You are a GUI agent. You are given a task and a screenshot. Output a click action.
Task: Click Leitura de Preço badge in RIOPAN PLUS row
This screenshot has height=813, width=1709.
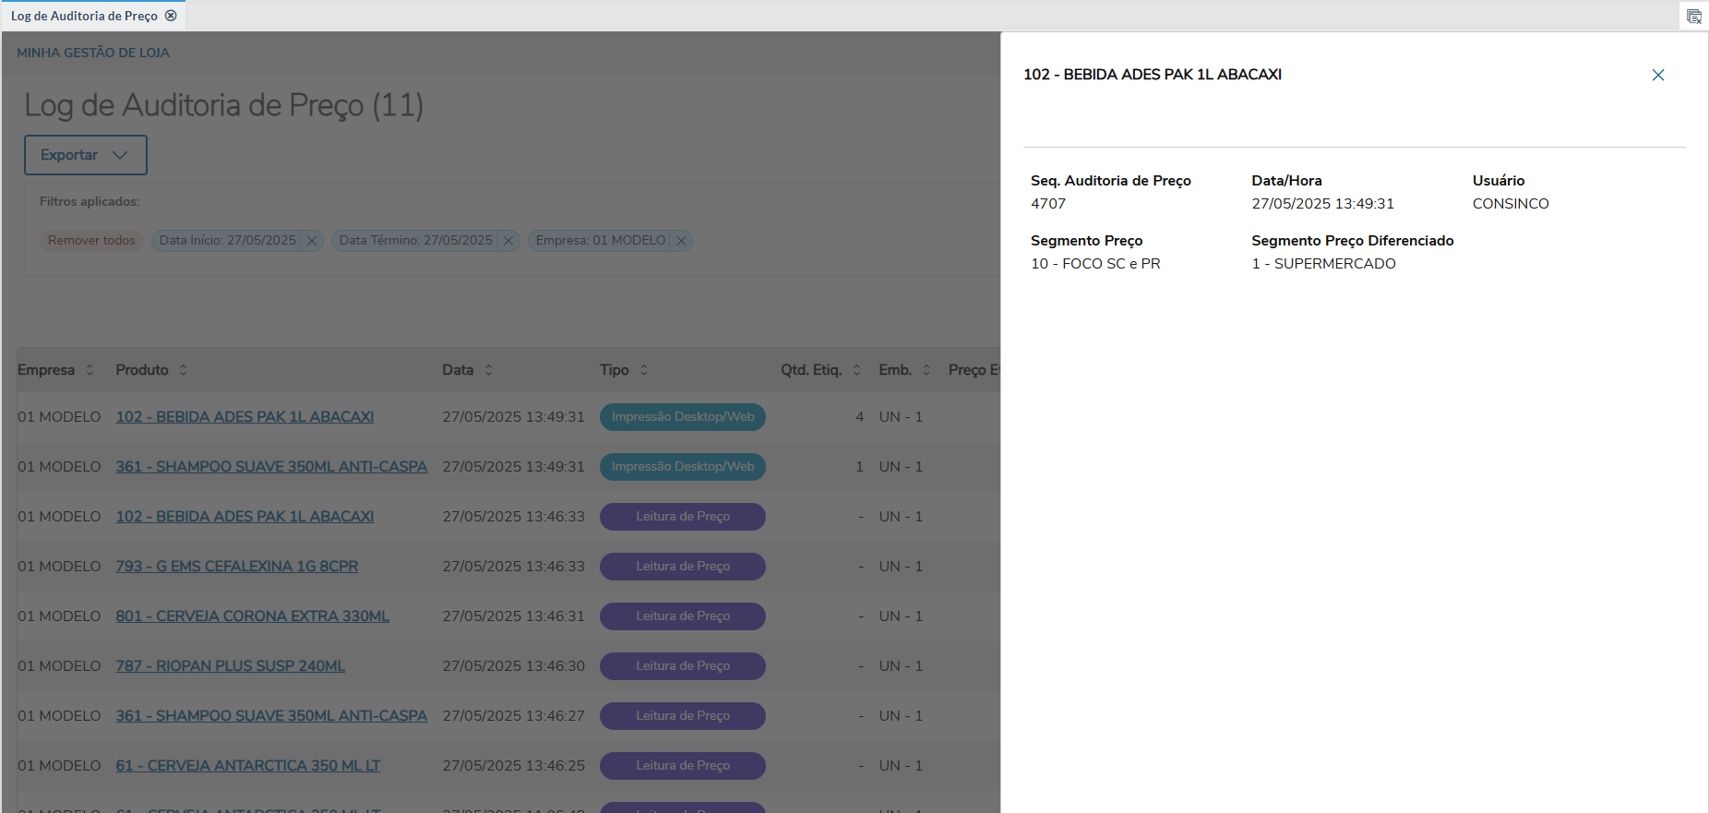[683, 666]
